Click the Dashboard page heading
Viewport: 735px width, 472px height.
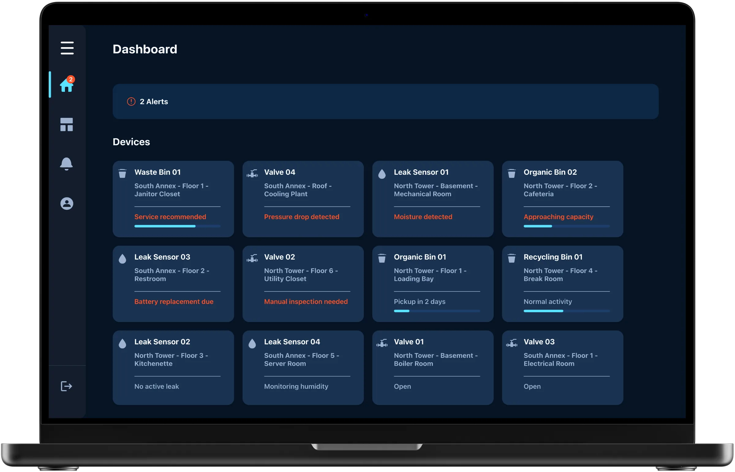click(x=145, y=49)
